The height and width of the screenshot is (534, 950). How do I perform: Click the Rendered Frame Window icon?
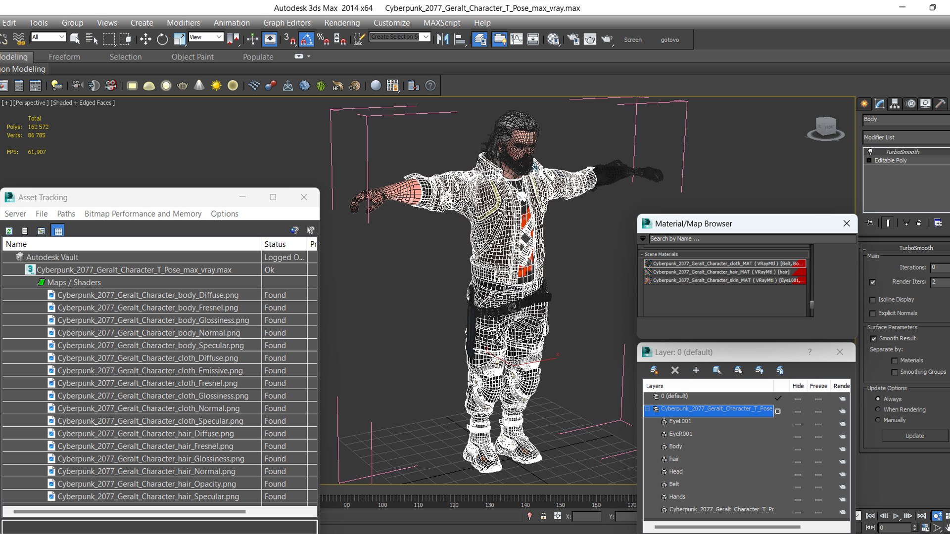click(x=590, y=39)
